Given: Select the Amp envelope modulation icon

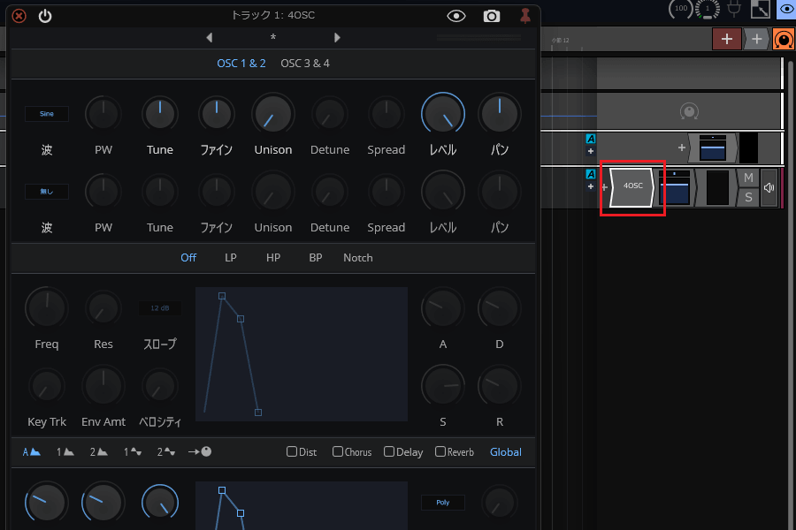Looking at the screenshot, I should pyautogui.click(x=31, y=451).
